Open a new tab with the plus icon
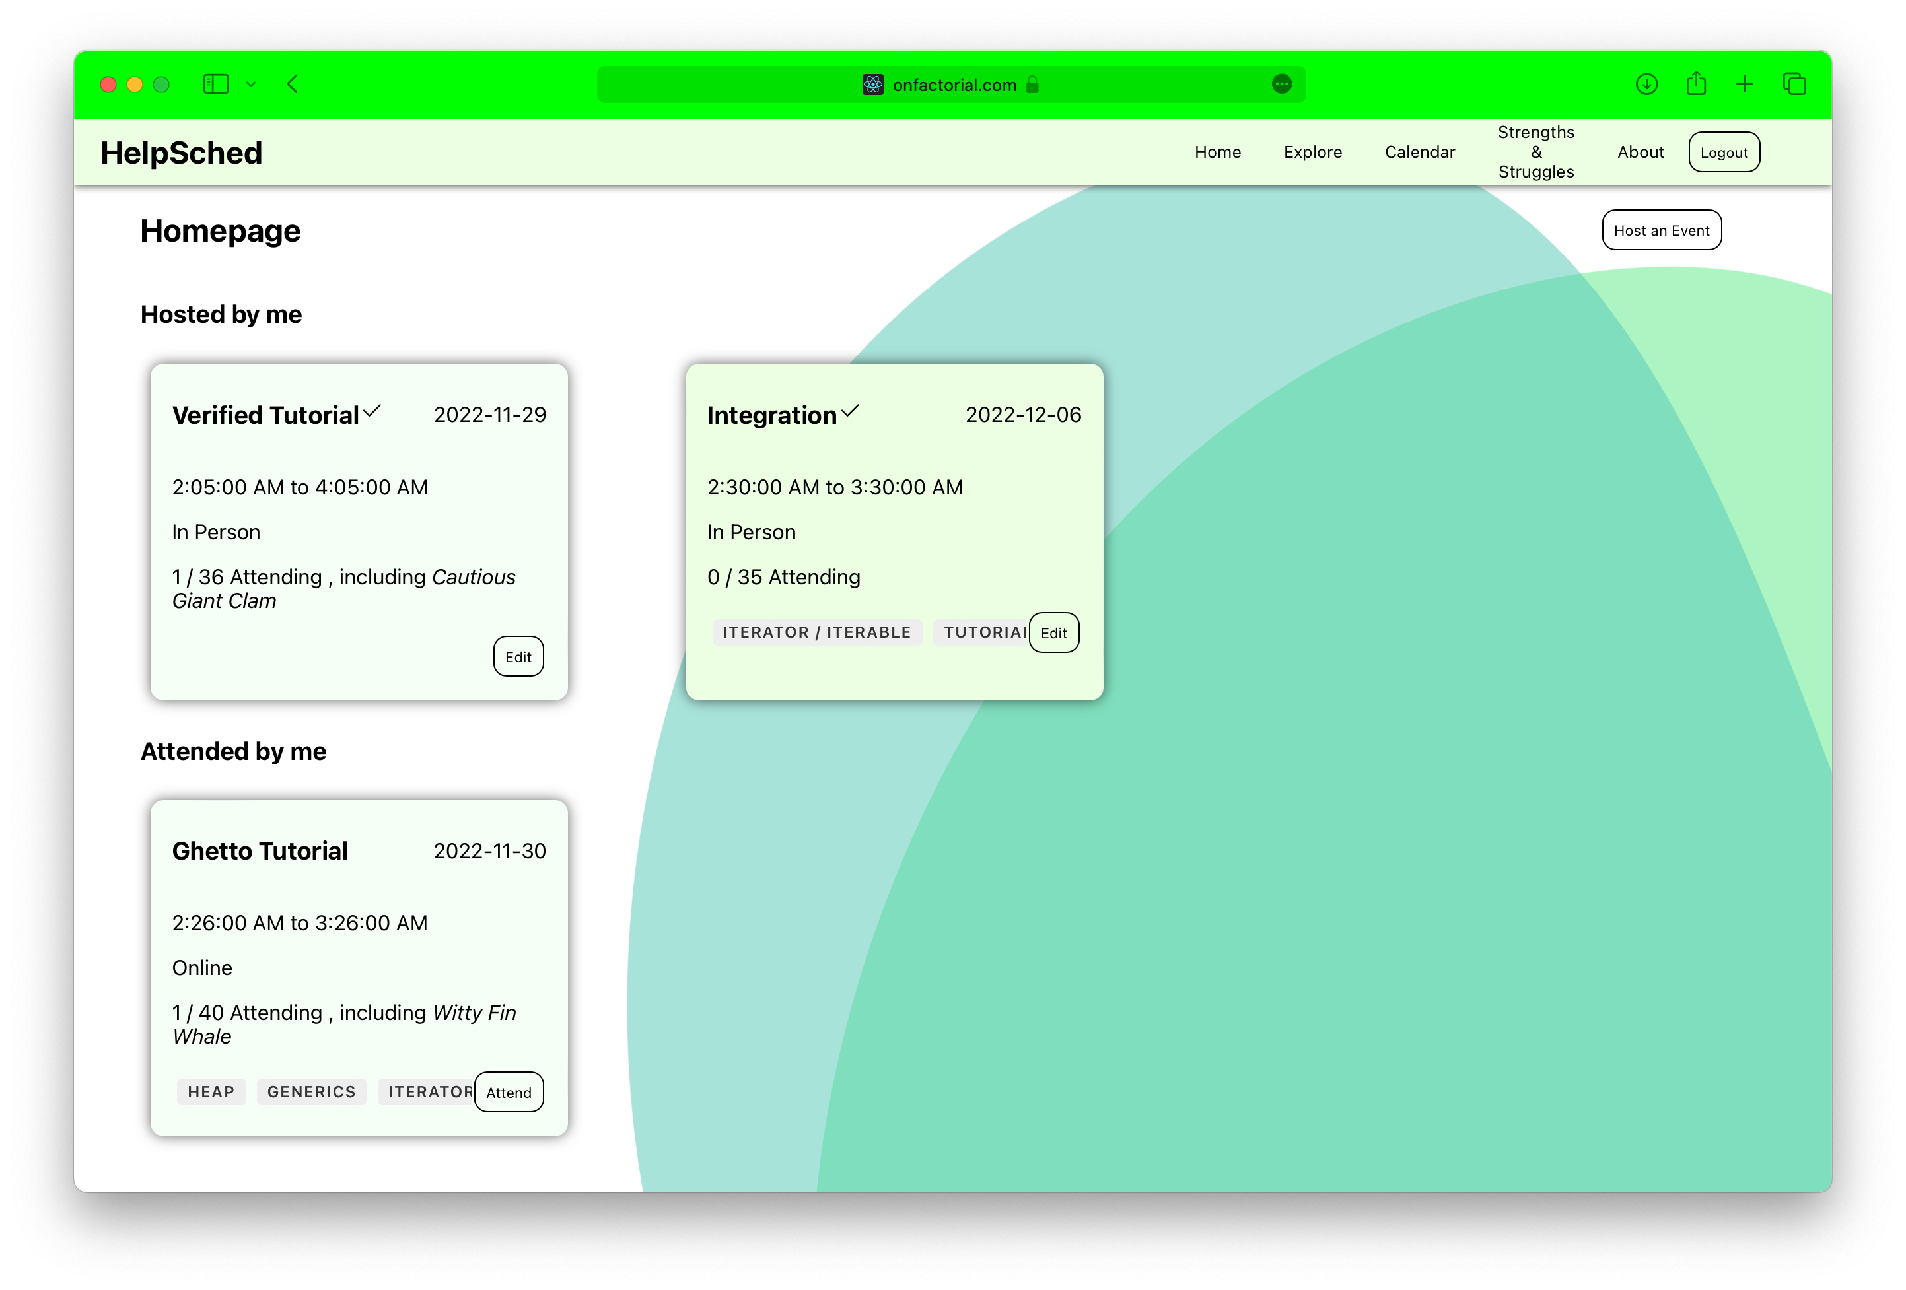Image resolution: width=1906 pixels, height=1290 pixels. (1744, 84)
